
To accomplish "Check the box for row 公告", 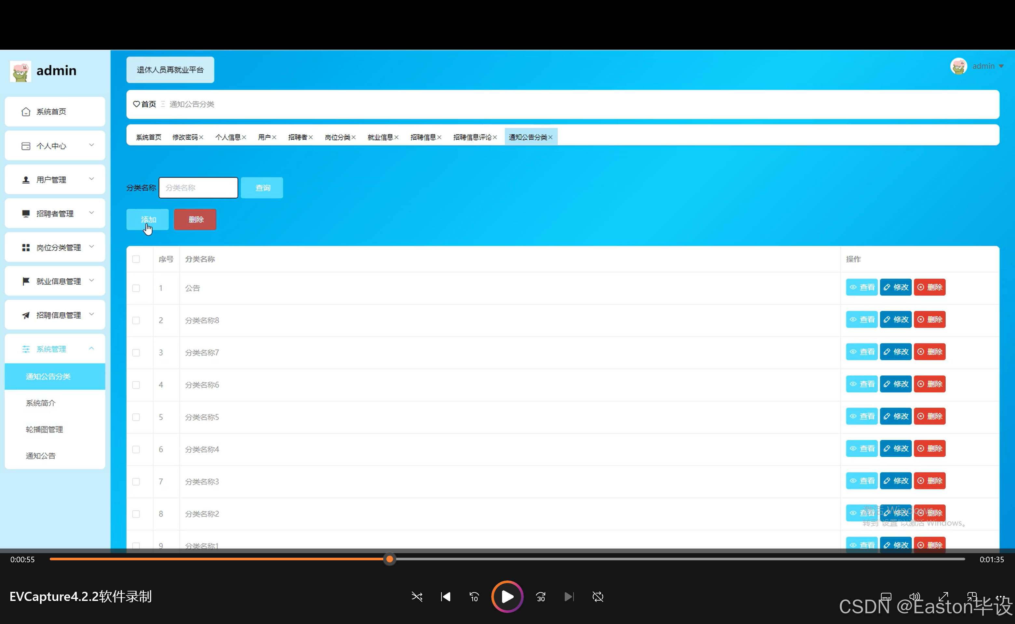I will (136, 288).
